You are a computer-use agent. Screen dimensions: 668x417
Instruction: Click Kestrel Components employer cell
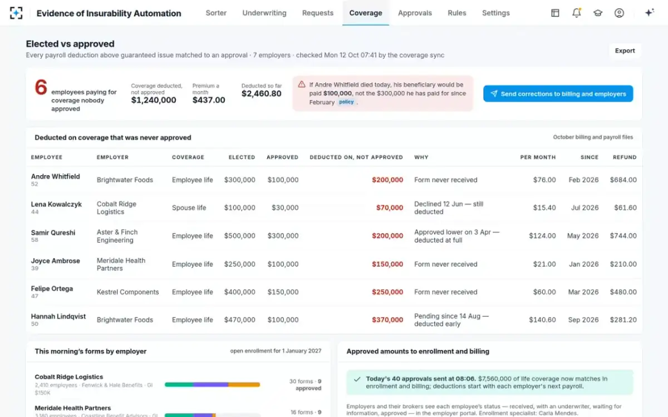[x=127, y=292]
